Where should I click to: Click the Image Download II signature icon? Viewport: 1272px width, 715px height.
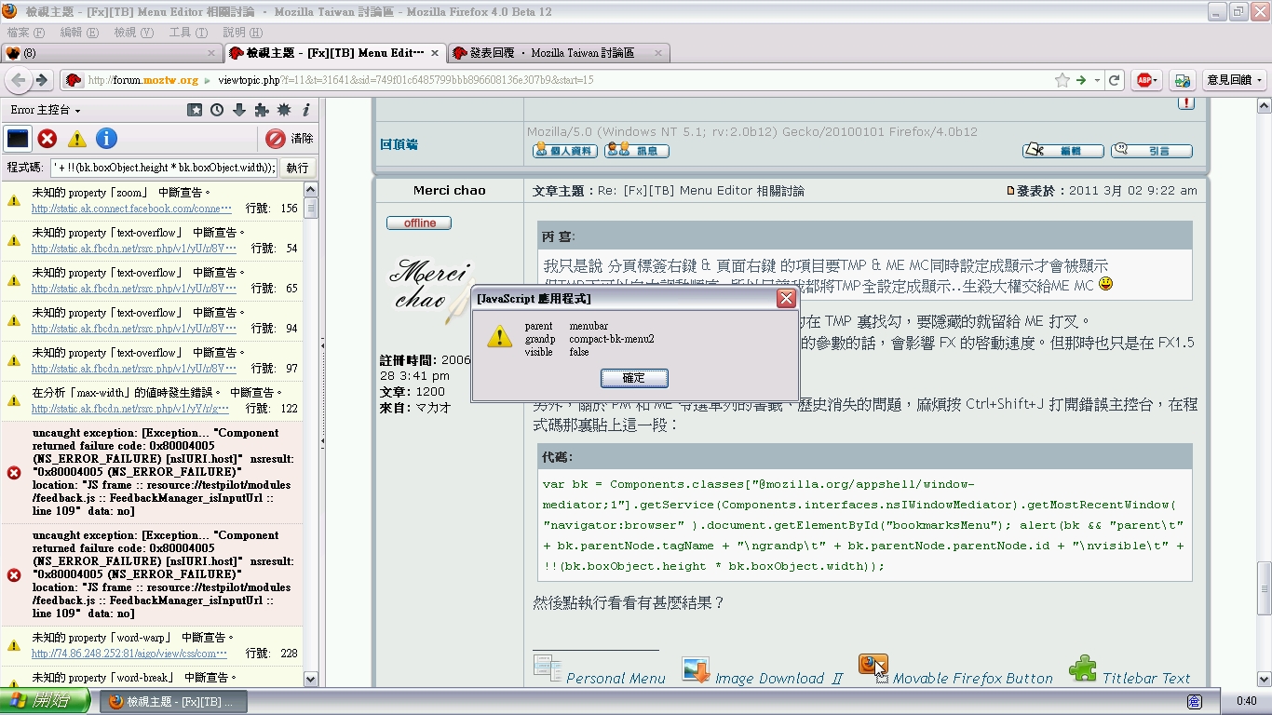(697, 669)
